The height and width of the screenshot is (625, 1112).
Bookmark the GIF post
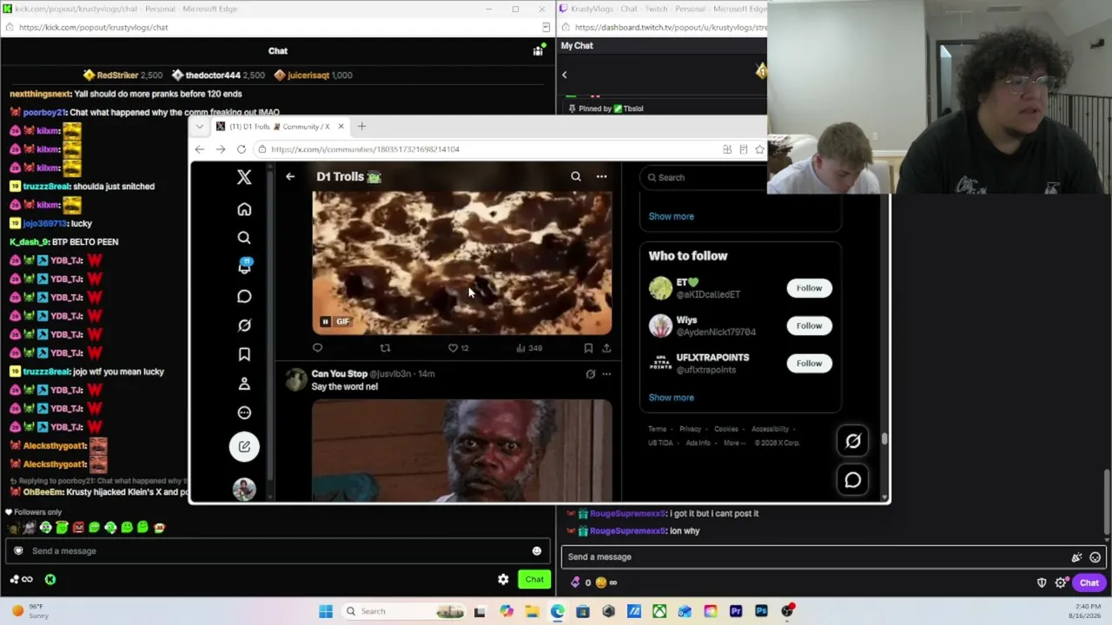click(588, 348)
